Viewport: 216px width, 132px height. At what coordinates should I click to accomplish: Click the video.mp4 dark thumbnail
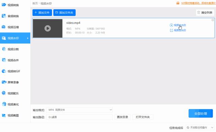click(48, 28)
